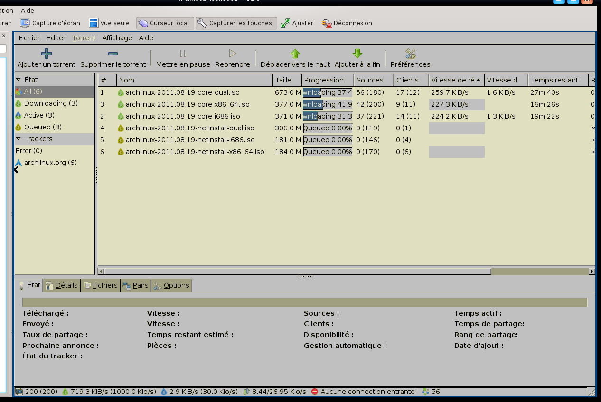Click the Supprimer le torrent minus icon

[x=113, y=54]
